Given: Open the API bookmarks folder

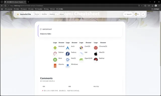Looking at the screenshot, I should [60, 9].
